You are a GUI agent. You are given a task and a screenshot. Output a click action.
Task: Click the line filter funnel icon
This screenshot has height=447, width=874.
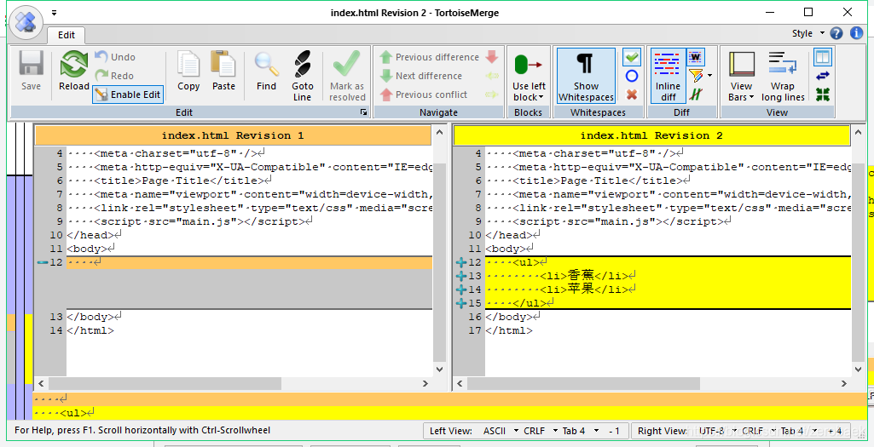(695, 76)
